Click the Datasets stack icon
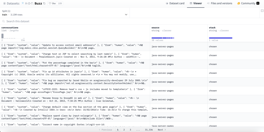Screen dimensions: 264x132 [5, 3]
